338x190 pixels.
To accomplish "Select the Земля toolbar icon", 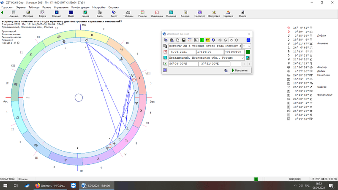I will (x=86, y=14).
